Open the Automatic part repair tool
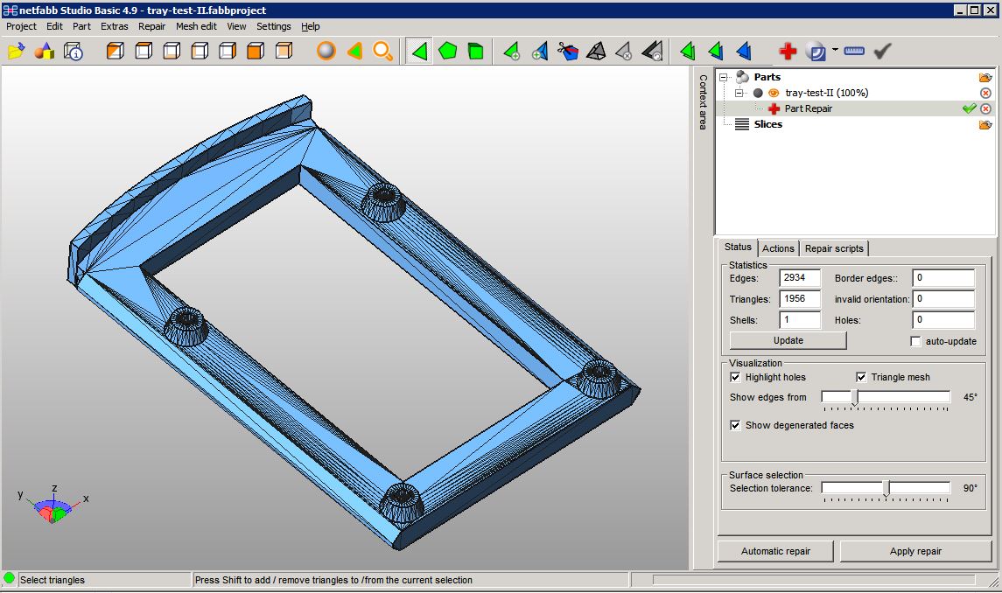1002x593 pixels. point(774,551)
